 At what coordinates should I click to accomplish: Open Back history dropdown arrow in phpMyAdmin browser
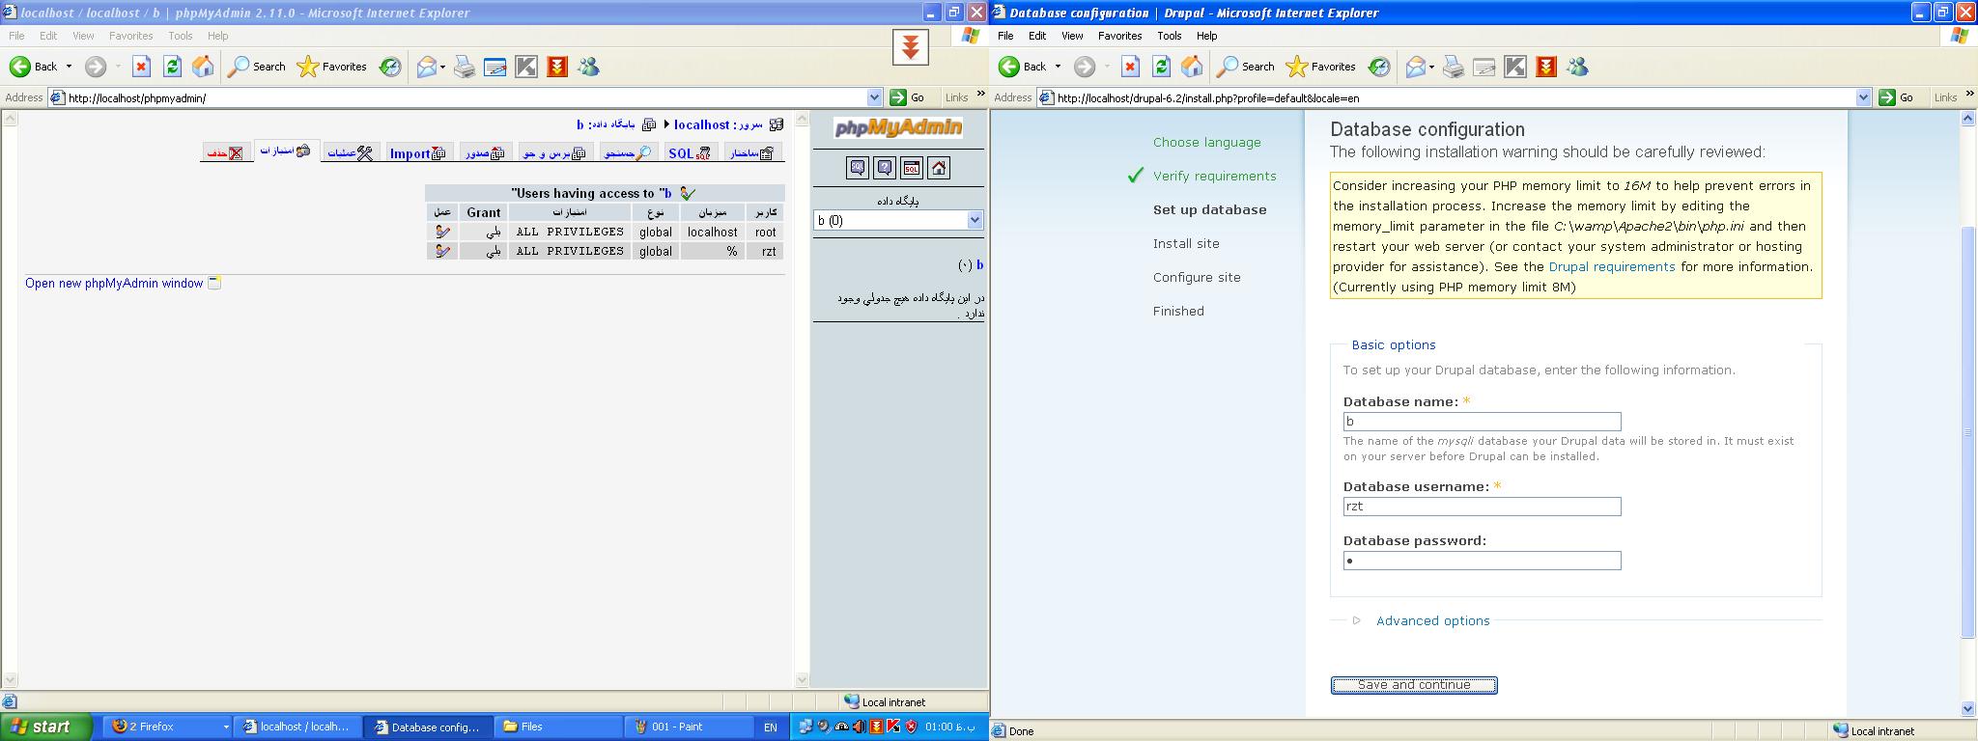click(69, 67)
